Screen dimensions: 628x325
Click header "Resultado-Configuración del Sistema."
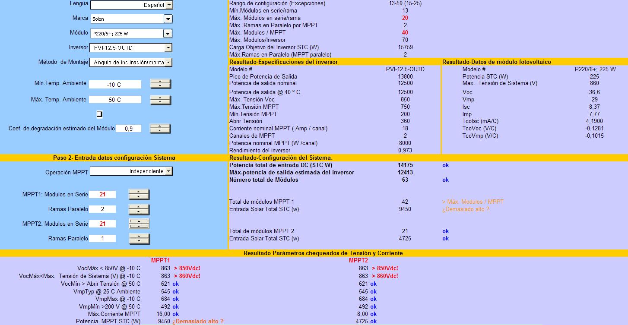tap(281, 158)
